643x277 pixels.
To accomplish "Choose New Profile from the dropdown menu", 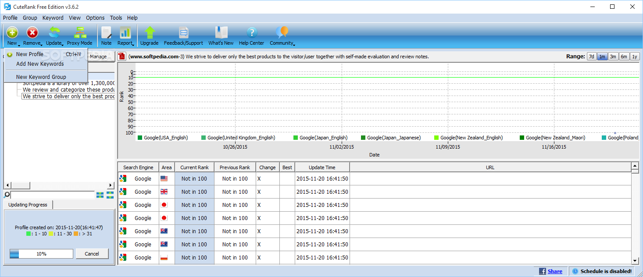I will point(46,54).
